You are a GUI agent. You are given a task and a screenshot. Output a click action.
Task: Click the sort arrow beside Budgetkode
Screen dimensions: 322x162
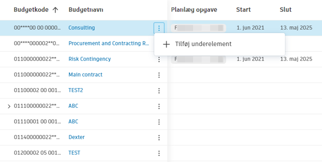[55, 10]
